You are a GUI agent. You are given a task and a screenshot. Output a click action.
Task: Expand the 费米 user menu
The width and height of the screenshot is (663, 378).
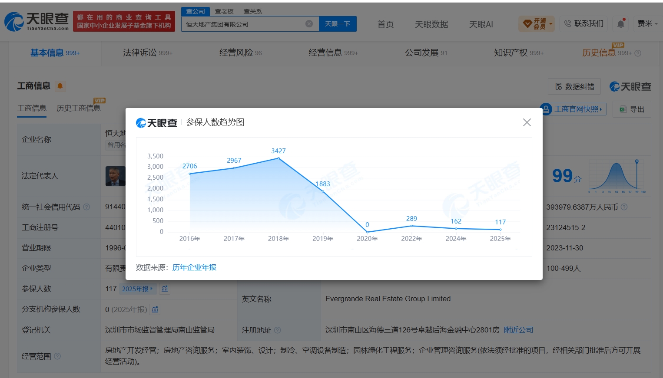click(647, 24)
